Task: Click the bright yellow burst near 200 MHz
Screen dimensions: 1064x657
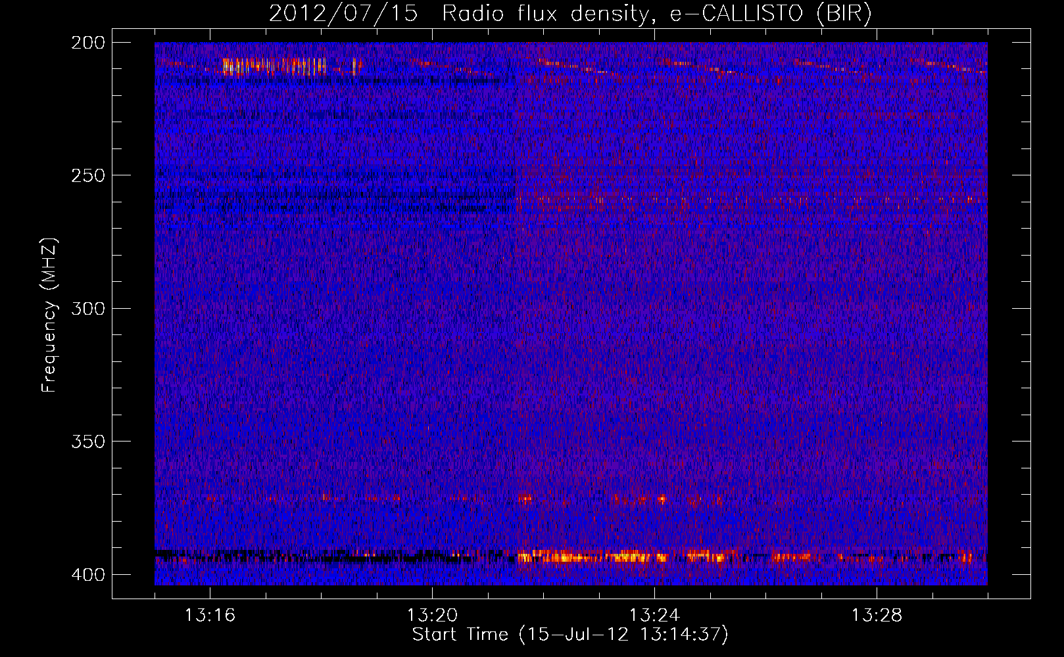Action: pyautogui.click(x=275, y=66)
